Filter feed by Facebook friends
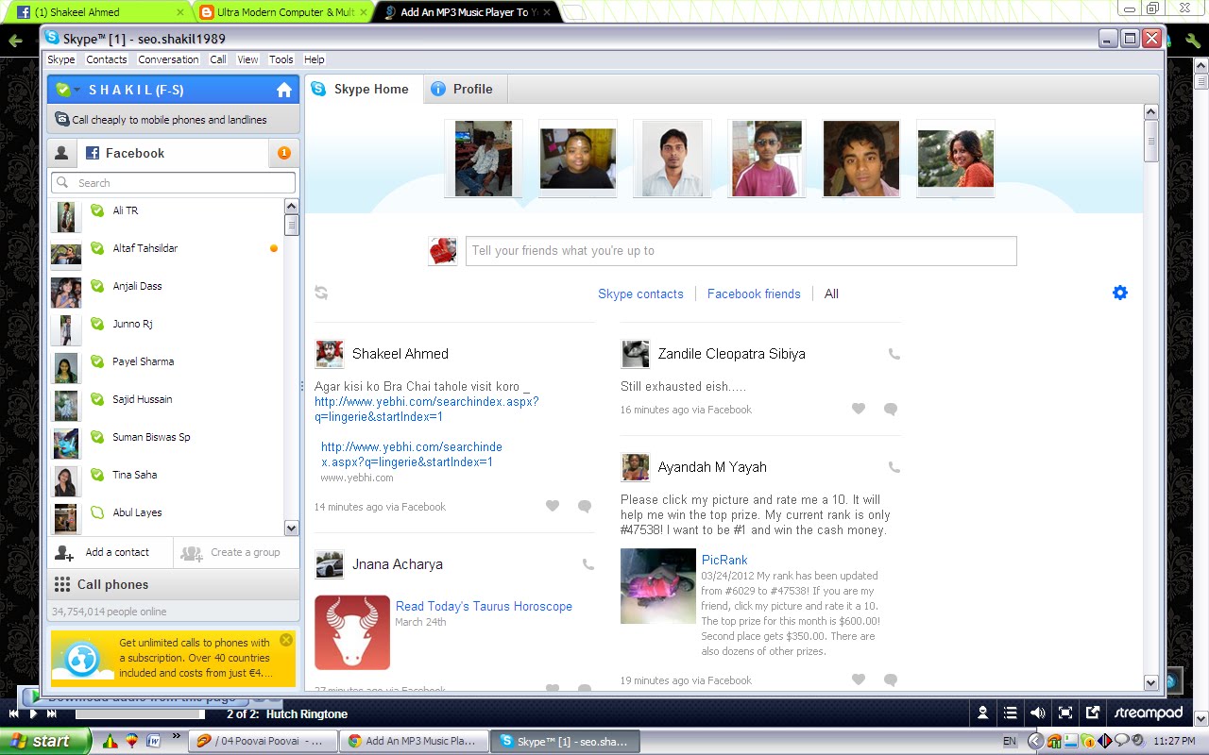The height and width of the screenshot is (755, 1209). pos(754,294)
